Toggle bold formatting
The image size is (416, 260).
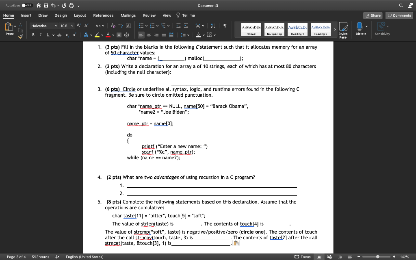click(x=32, y=35)
